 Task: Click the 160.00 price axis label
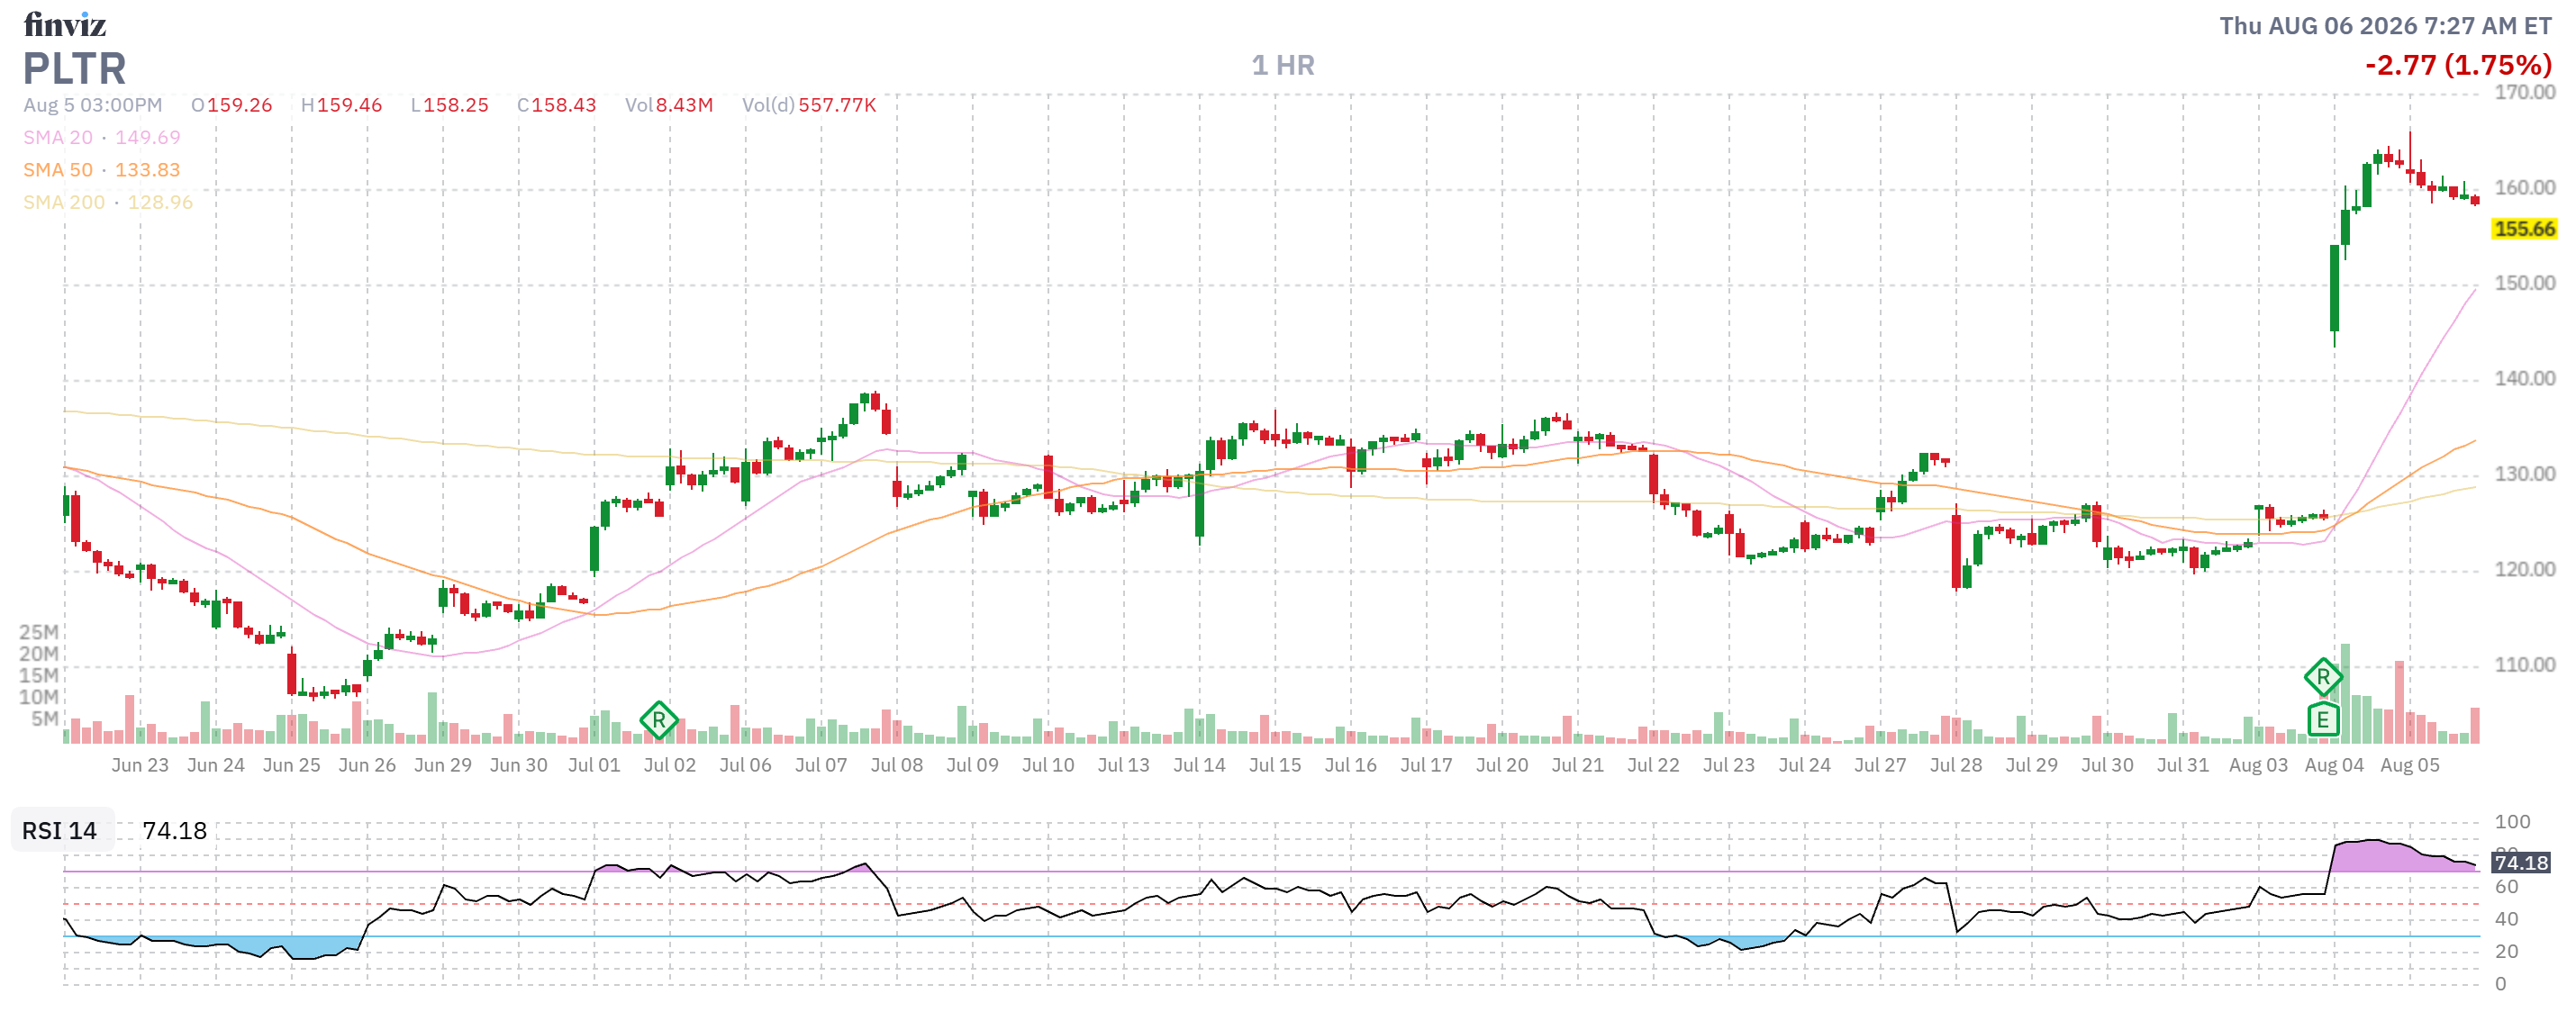pos(2524,188)
